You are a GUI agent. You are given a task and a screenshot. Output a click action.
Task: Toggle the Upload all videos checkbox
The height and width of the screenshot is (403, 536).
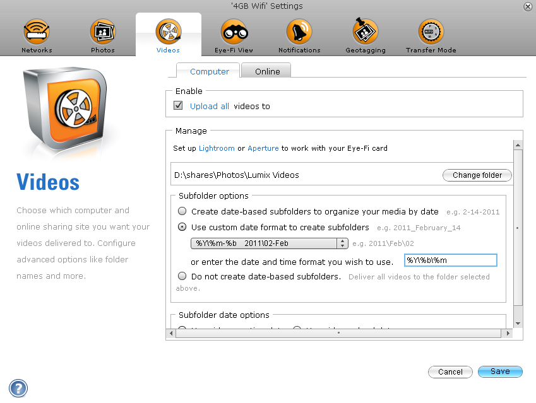[178, 105]
